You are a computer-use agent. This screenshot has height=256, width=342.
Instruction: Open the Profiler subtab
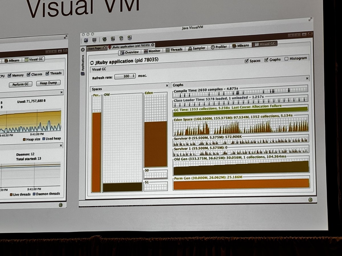point(219,47)
